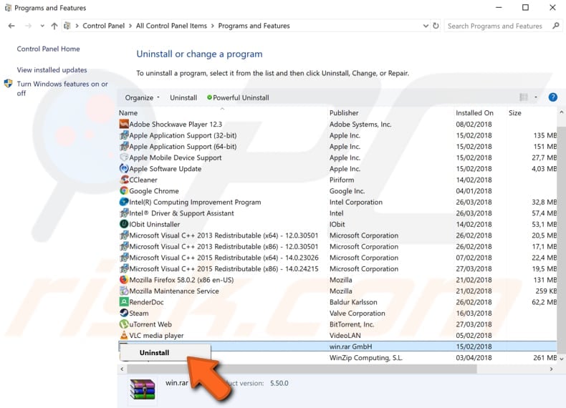Image resolution: width=566 pixels, height=408 pixels.
Task: Click the Adobe Shockwave Player program icon
Action: tap(124, 124)
